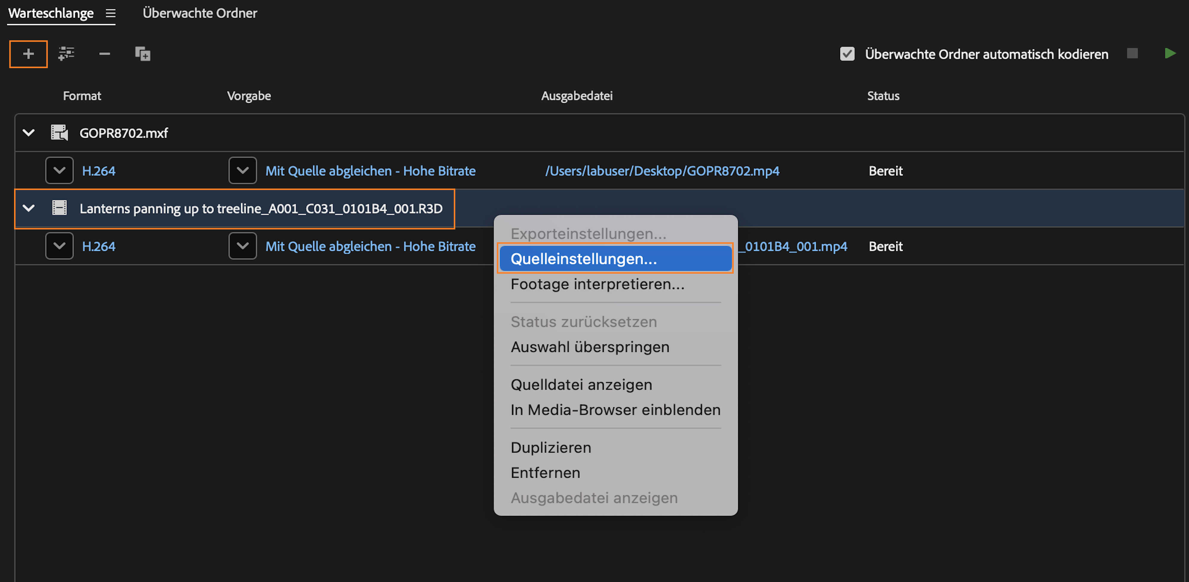Click the add output icon in the toolbar
The width and height of the screenshot is (1189, 582).
tap(66, 53)
